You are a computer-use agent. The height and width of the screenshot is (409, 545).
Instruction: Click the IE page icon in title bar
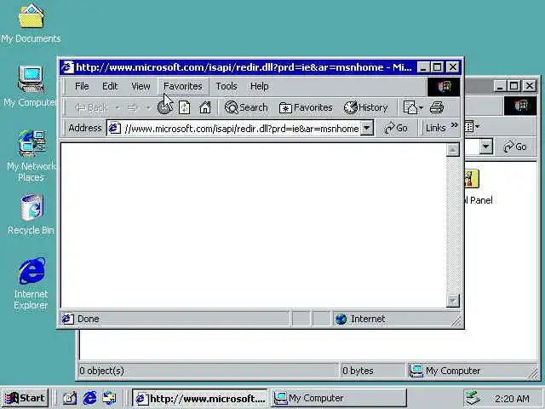68,67
